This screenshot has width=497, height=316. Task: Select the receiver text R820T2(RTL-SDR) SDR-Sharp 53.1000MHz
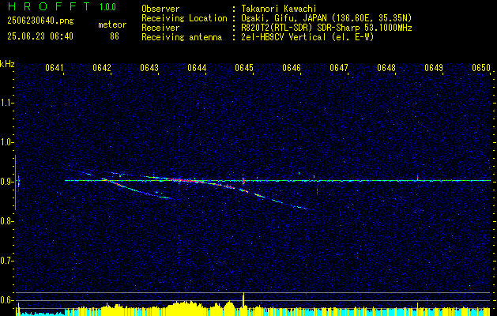coord(326,28)
